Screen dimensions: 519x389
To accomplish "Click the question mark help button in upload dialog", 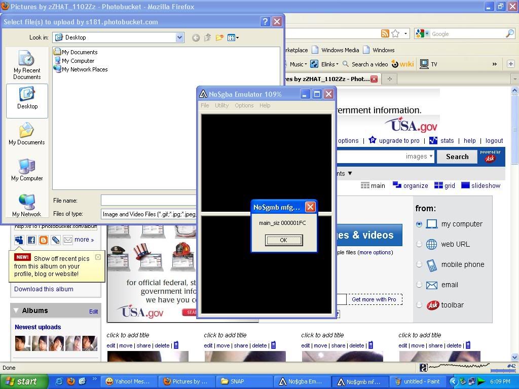I will coord(265,22).
